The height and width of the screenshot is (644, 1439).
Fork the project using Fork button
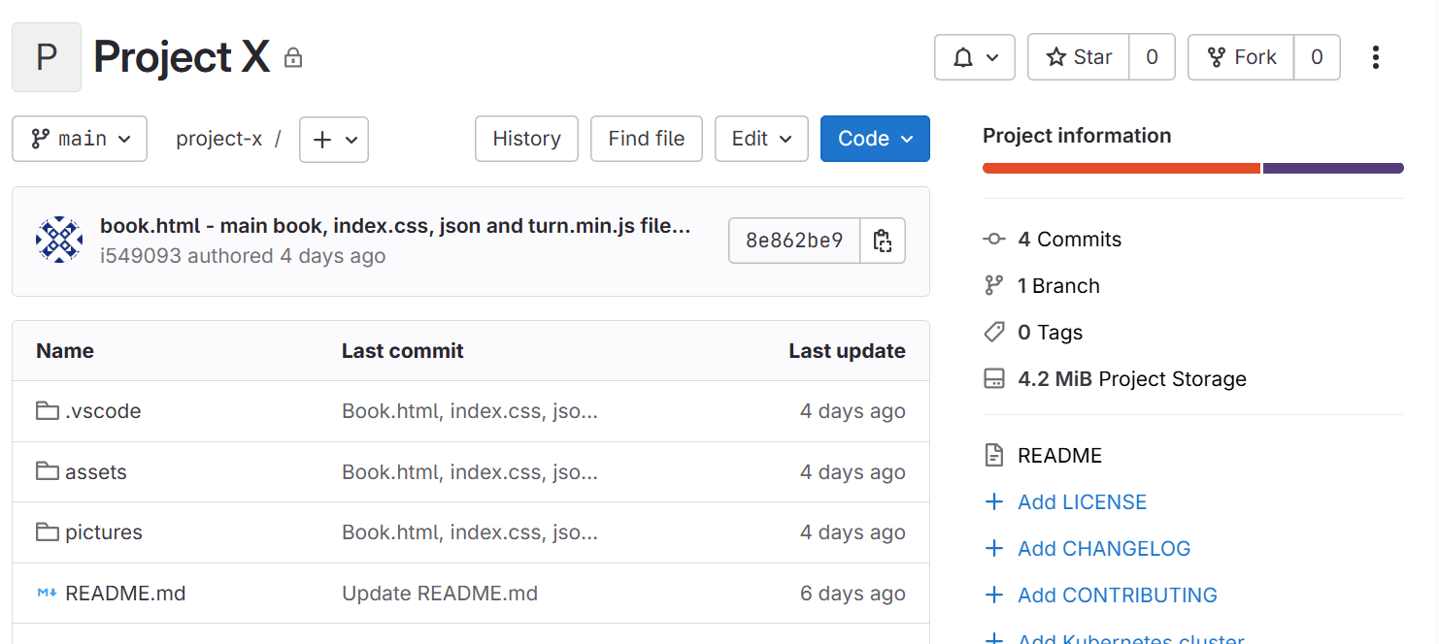click(1241, 57)
